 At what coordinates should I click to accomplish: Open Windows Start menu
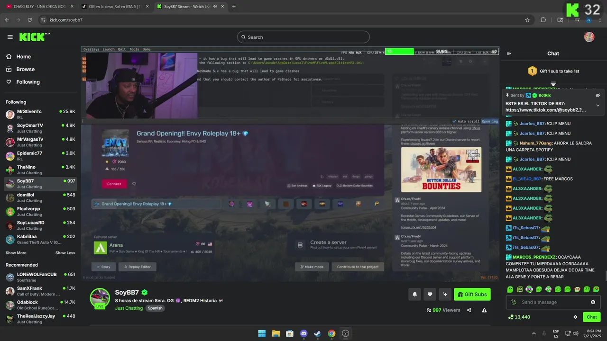click(262, 333)
